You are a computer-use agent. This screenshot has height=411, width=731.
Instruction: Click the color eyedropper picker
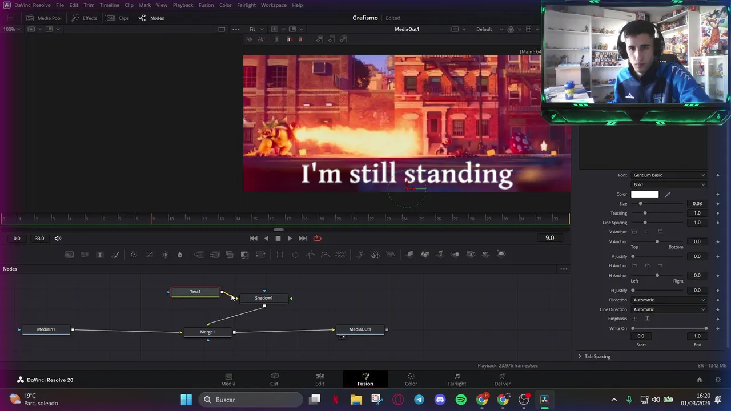(668, 195)
